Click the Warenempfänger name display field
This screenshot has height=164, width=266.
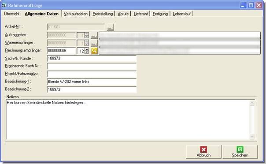tap(180, 43)
